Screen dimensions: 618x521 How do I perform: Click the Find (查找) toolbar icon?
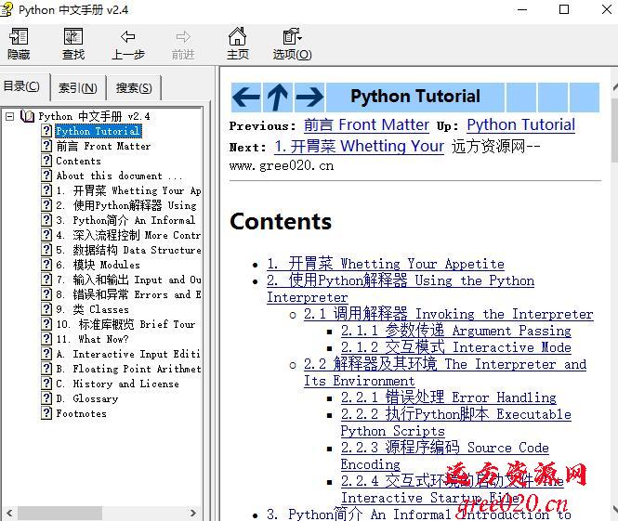72,37
